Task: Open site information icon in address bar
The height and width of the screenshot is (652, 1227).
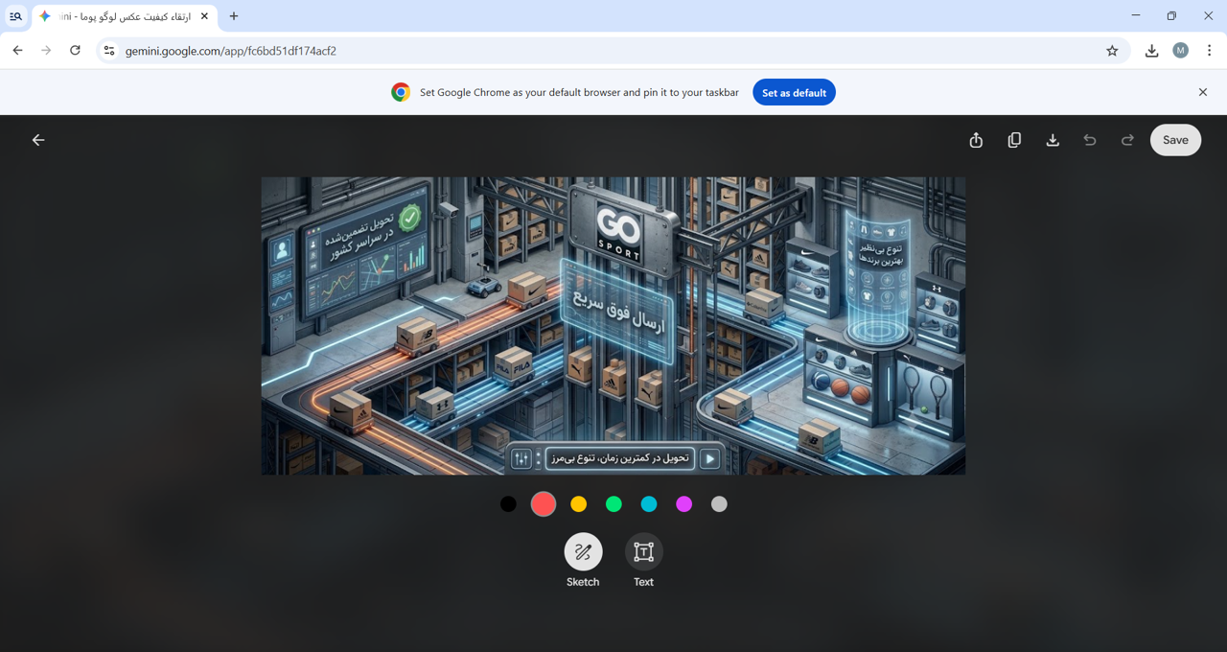Action: point(109,51)
